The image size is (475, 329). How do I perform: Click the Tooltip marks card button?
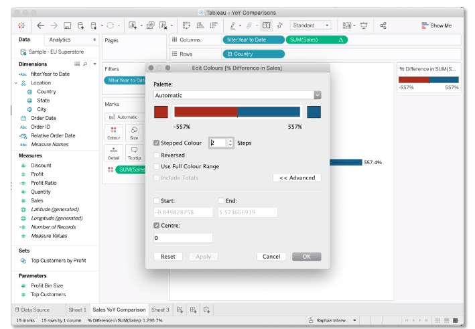click(134, 153)
